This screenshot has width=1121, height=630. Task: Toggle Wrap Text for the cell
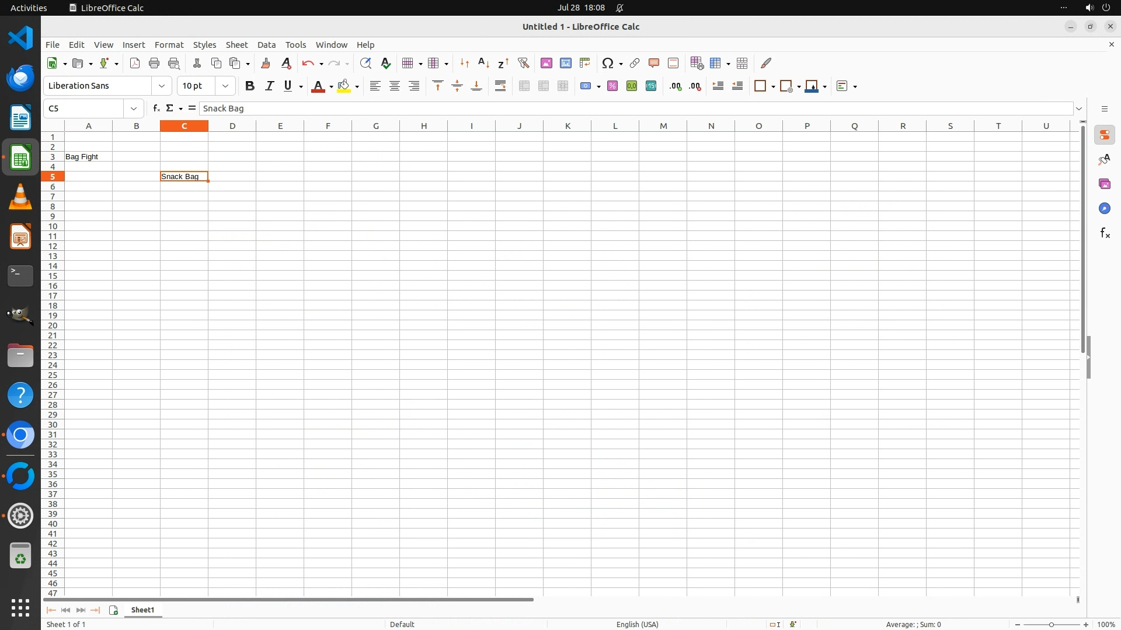click(x=500, y=86)
